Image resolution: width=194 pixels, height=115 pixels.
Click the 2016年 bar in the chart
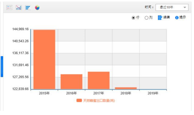[x=71, y=82]
